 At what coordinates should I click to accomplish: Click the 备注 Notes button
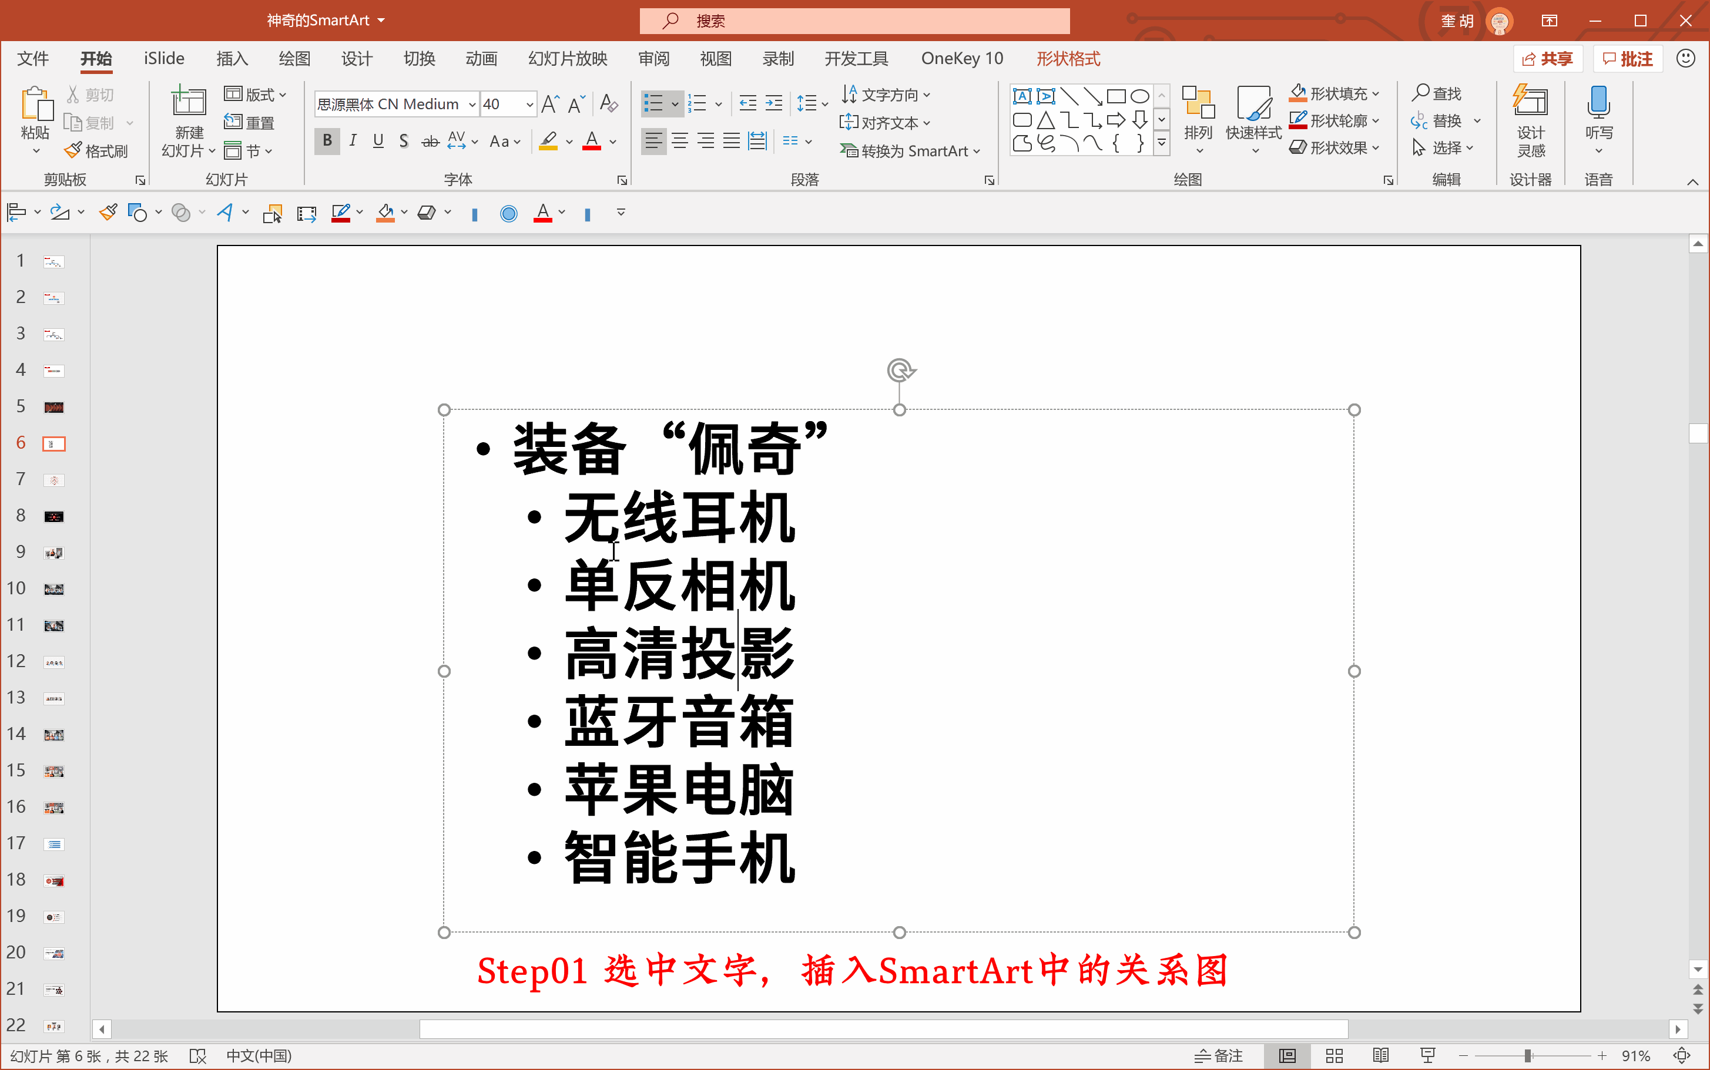1219,1056
